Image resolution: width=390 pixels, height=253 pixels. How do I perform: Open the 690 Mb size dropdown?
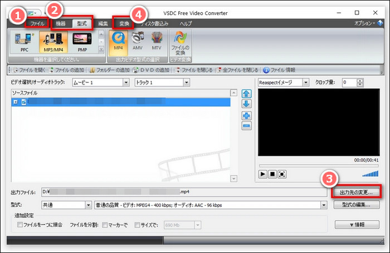point(198,225)
